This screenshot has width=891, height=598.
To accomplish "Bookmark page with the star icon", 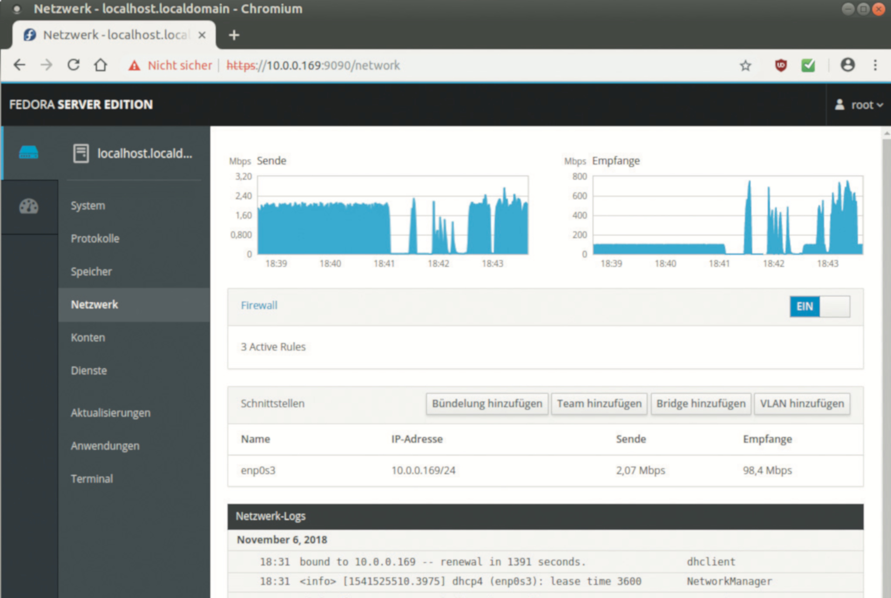I will point(745,65).
